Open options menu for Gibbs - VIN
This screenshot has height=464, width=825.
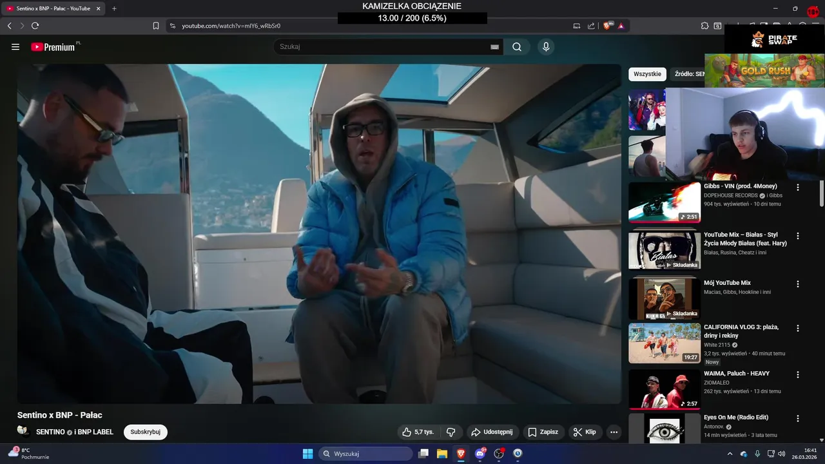(x=798, y=188)
